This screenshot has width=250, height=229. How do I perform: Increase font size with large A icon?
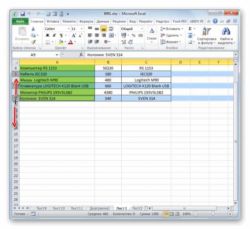pos(73,35)
